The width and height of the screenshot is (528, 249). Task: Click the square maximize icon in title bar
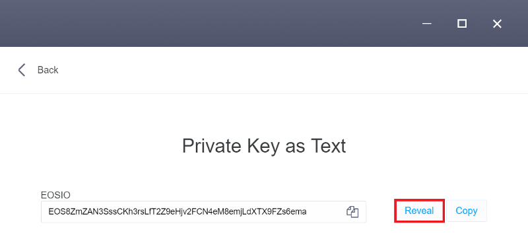[x=462, y=24]
